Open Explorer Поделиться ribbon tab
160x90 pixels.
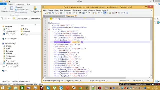point(20,4)
